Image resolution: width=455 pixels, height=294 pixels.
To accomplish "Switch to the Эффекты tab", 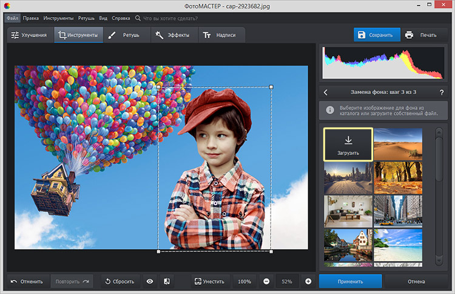I will click(172, 35).
